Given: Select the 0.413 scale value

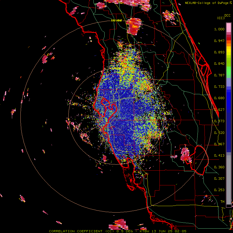Looking at the screenshot, I should click(x=219, y=156).
